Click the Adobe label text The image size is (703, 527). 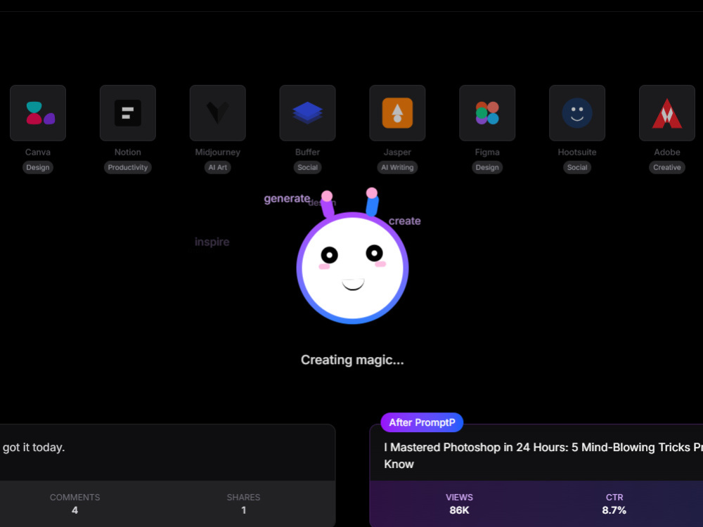[667, 152]
